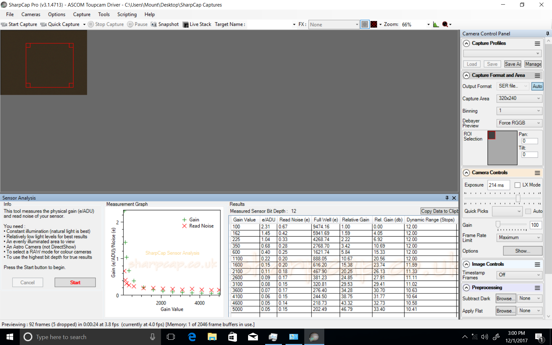
Task: Click the Manage profiles button
Action: [x=533, y=64]
